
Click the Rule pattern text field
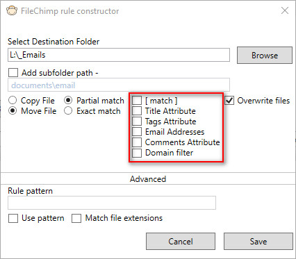(112, 203)
